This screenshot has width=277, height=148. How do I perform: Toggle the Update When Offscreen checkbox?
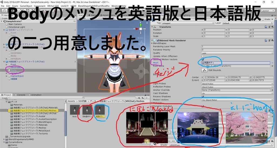pos(203,56)
